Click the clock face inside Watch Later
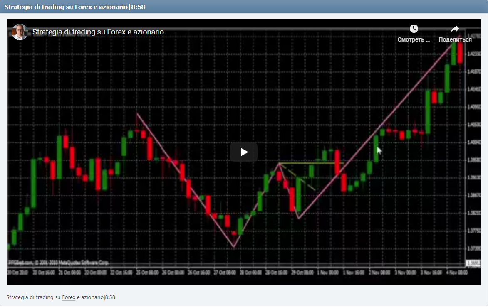The width and height of the screenshot is (488, 307). [x=414, y=29]
